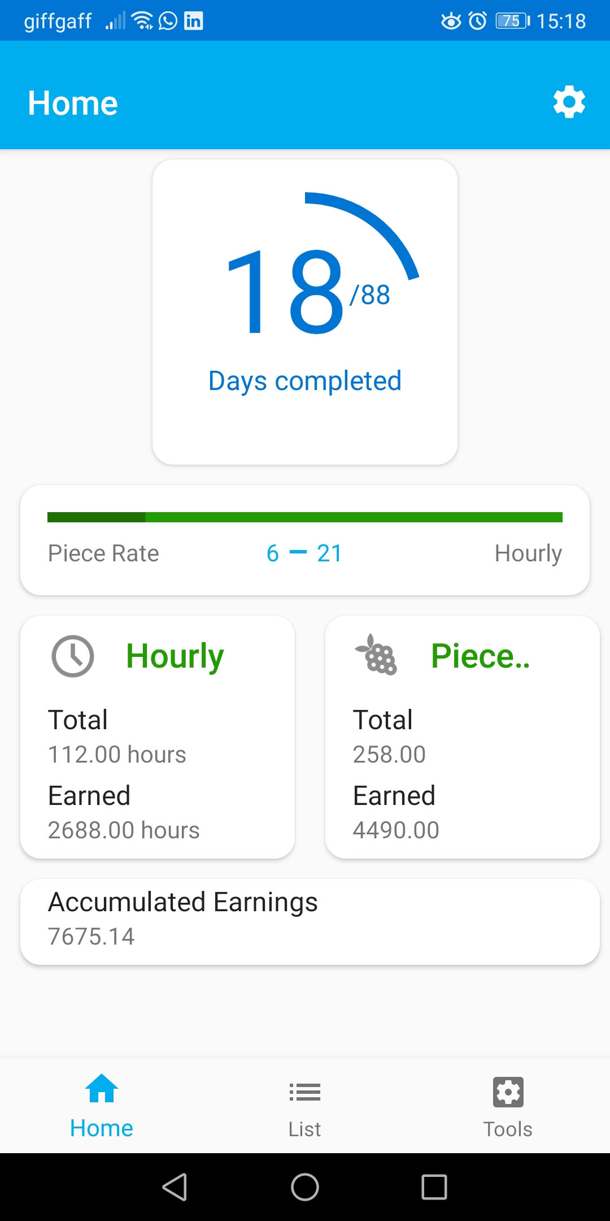Tap the Home house icon
The image size is (610, 1221).
(x=102, y=1089)
